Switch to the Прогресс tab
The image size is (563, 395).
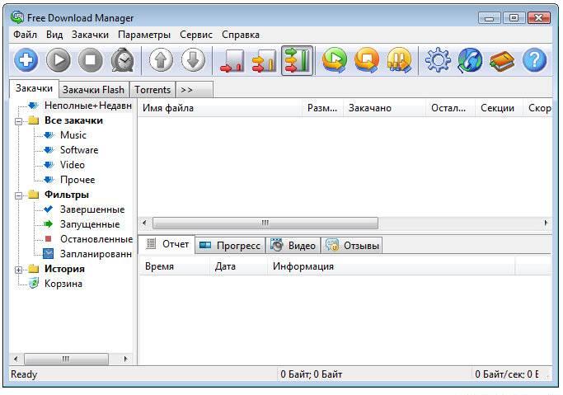tap(230, 246)
